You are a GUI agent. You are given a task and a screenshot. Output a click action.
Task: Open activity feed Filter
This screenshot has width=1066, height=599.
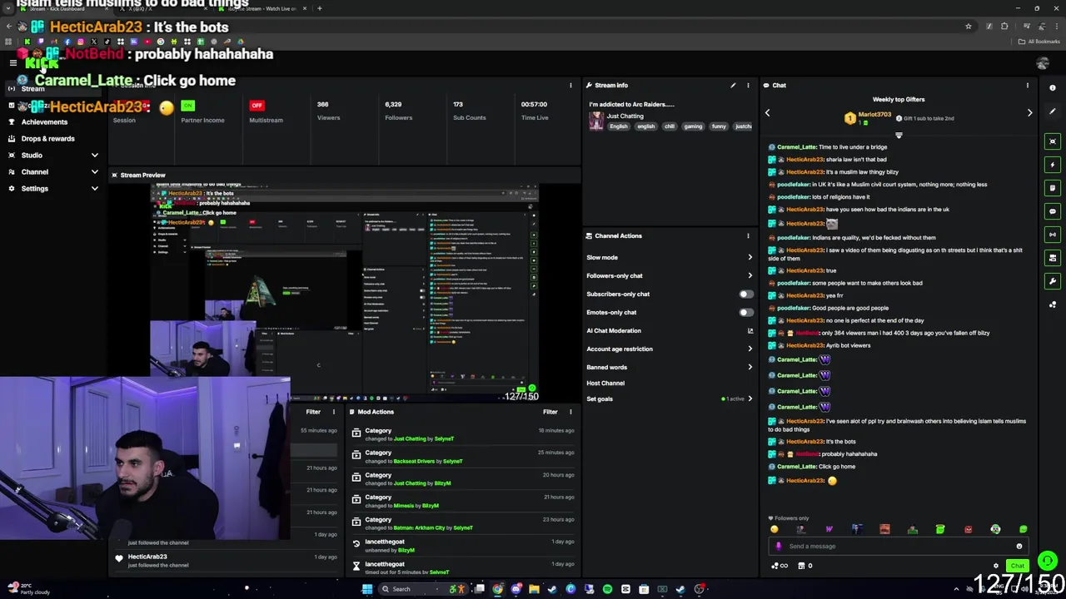(x=313, y=412)
